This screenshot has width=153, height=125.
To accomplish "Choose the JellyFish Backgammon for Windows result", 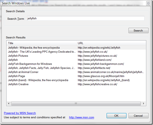I will pos(76,64).
